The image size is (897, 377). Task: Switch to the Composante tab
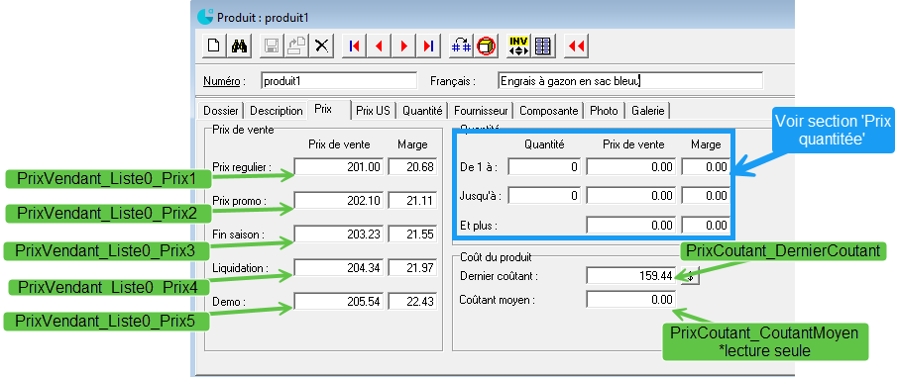(x=549, y=111)
